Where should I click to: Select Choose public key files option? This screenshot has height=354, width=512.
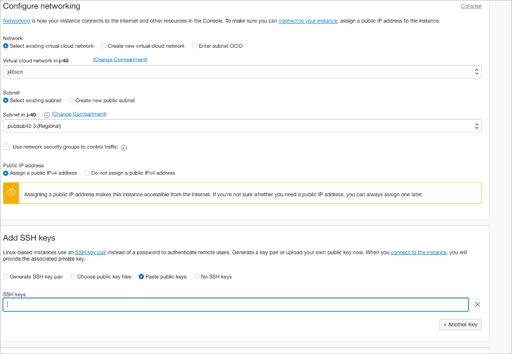pyautogui.click(x=73, y=277)
